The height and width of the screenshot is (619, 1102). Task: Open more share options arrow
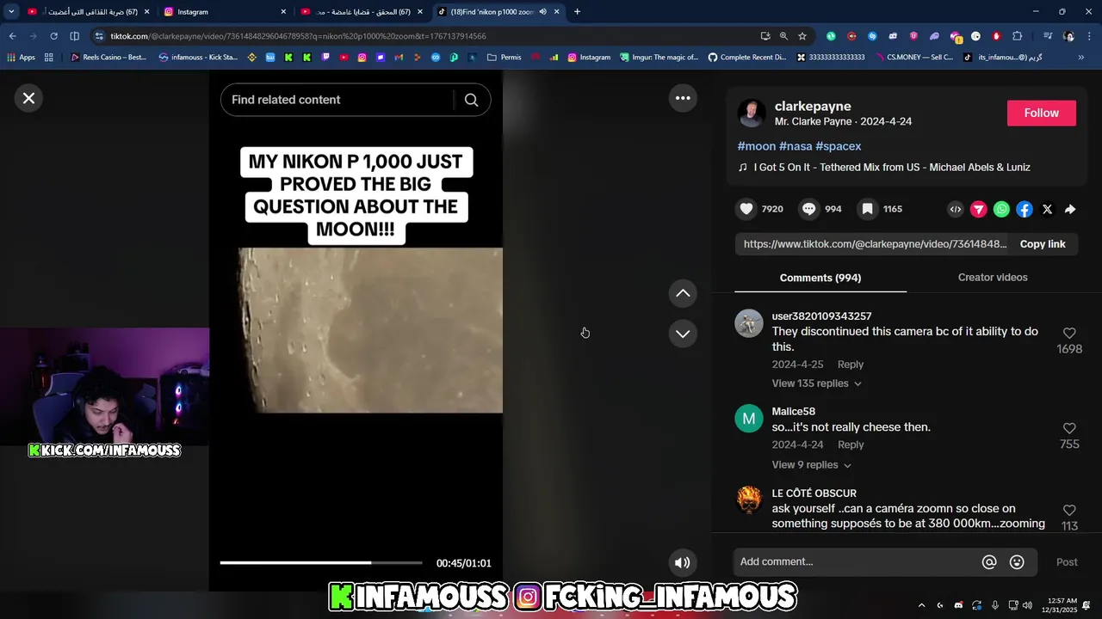point(1070,209)
